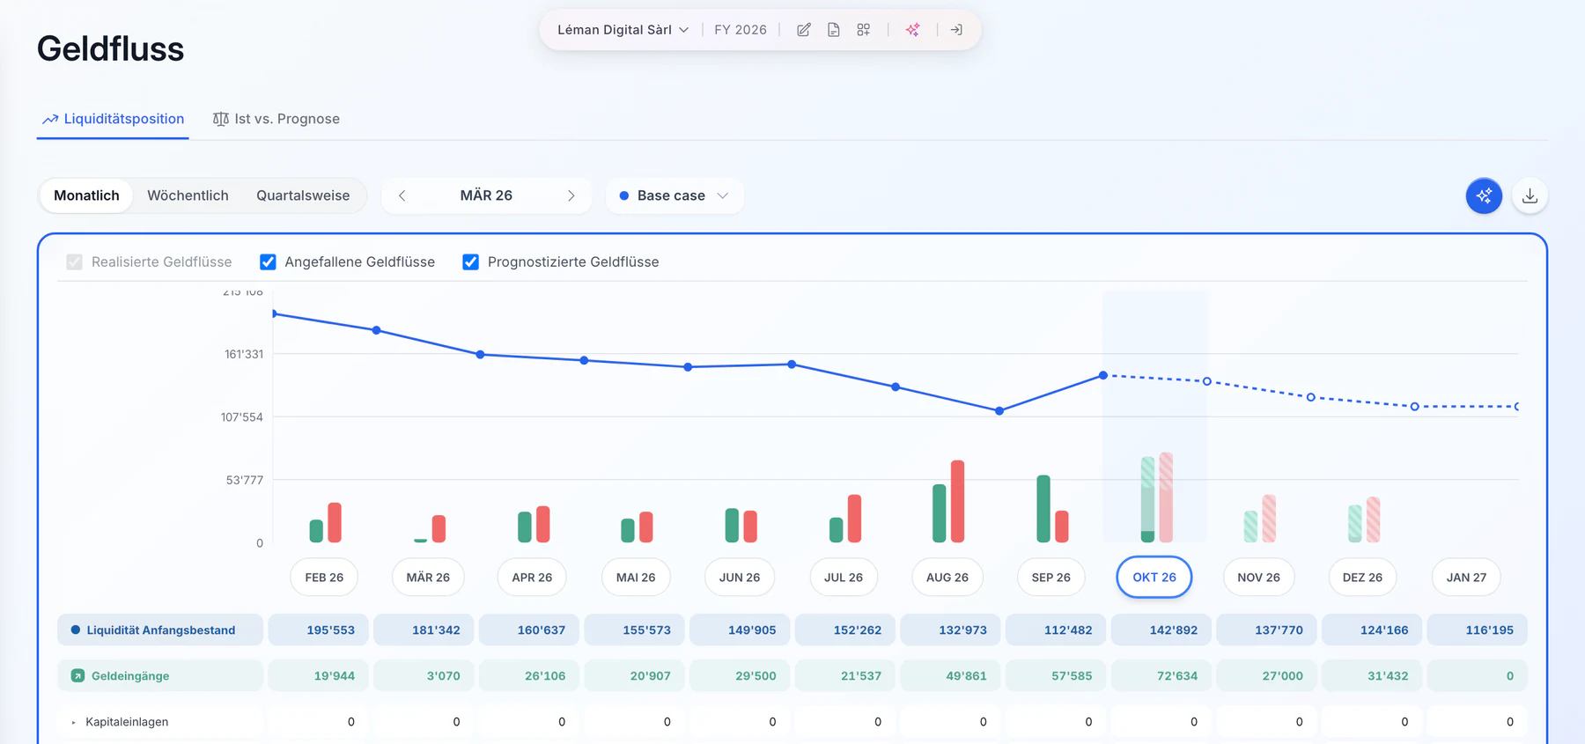Open the Léman Digital Sàrl company dropdown
This screenshot has height=744, width=1585.
[x=623, y=30]
